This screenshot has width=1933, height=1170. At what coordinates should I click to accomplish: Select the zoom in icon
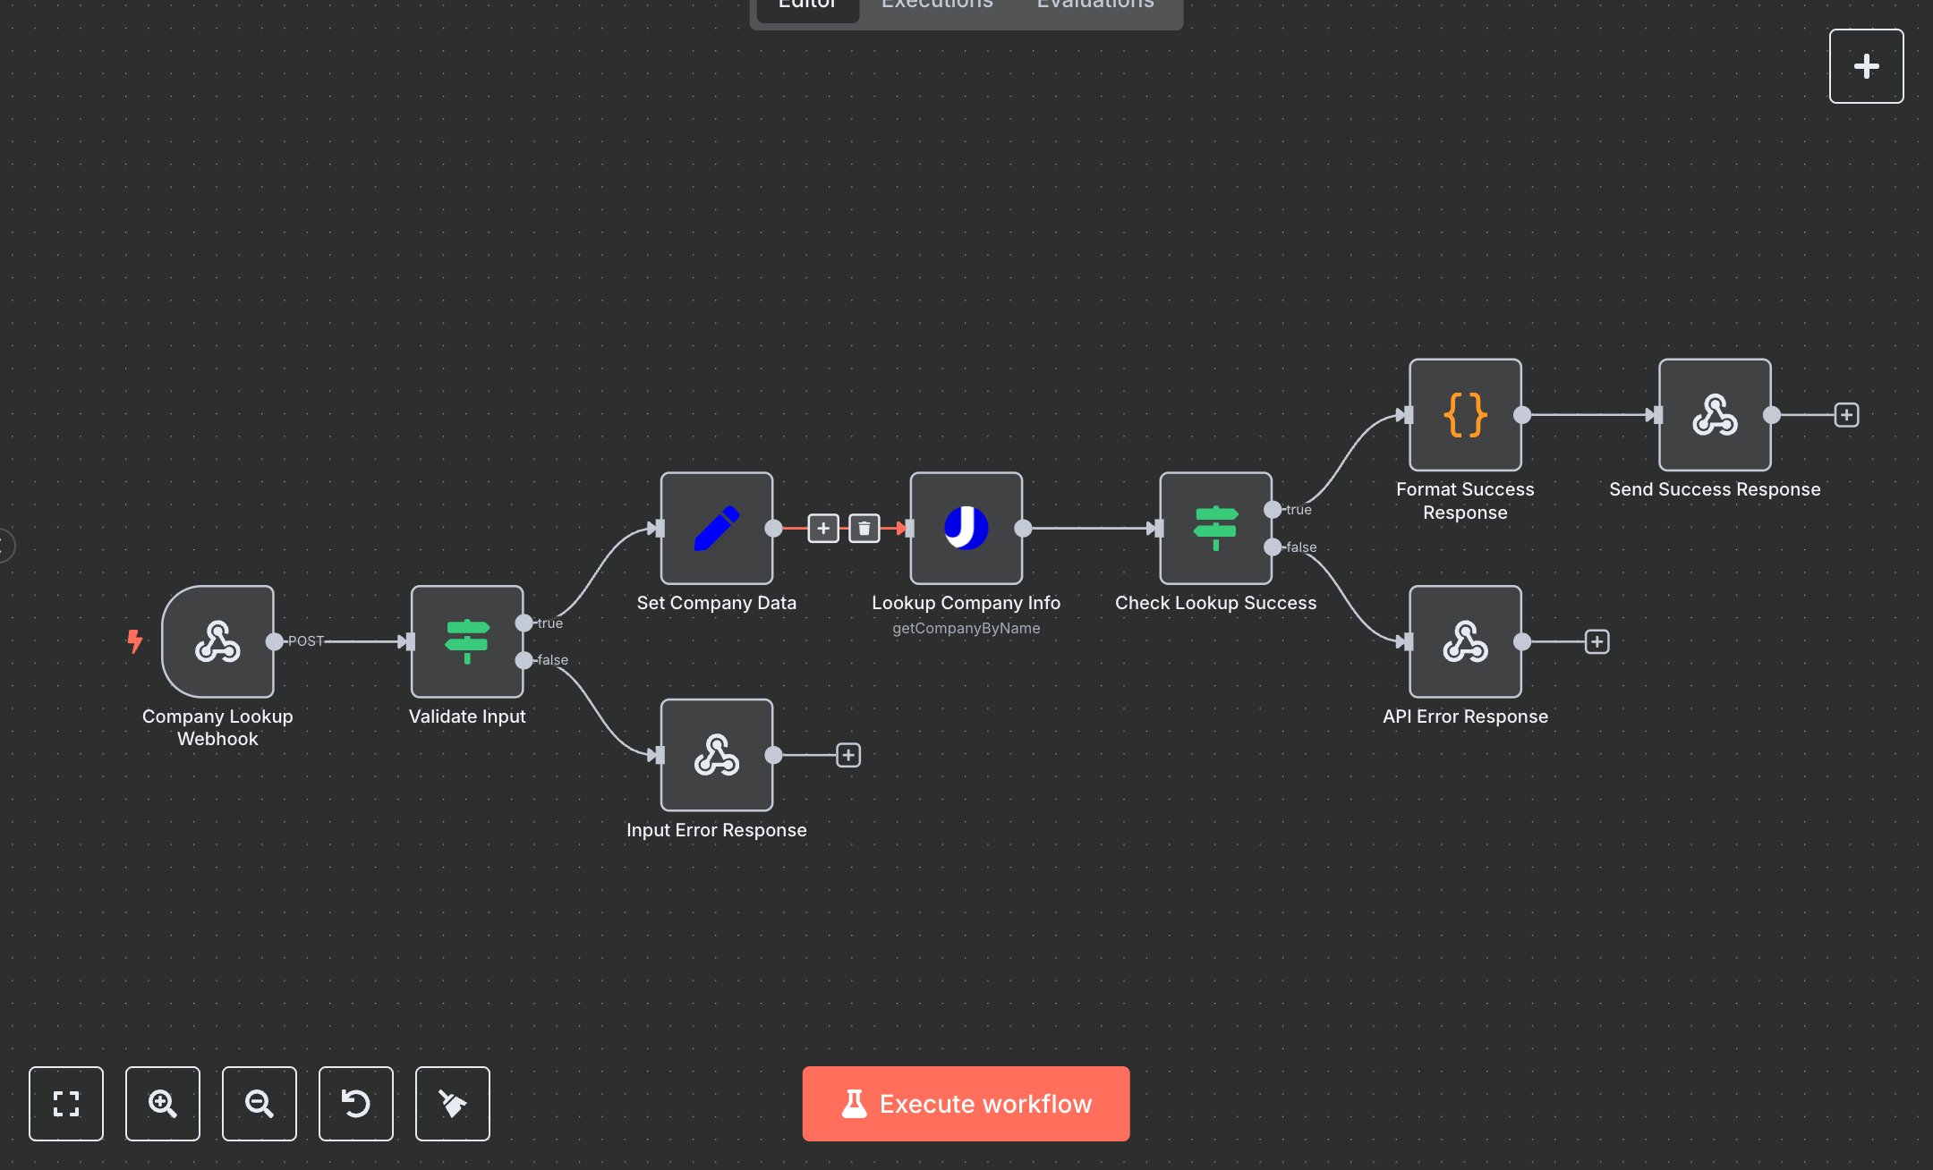pyautogui.click(x=163, y=1104)
